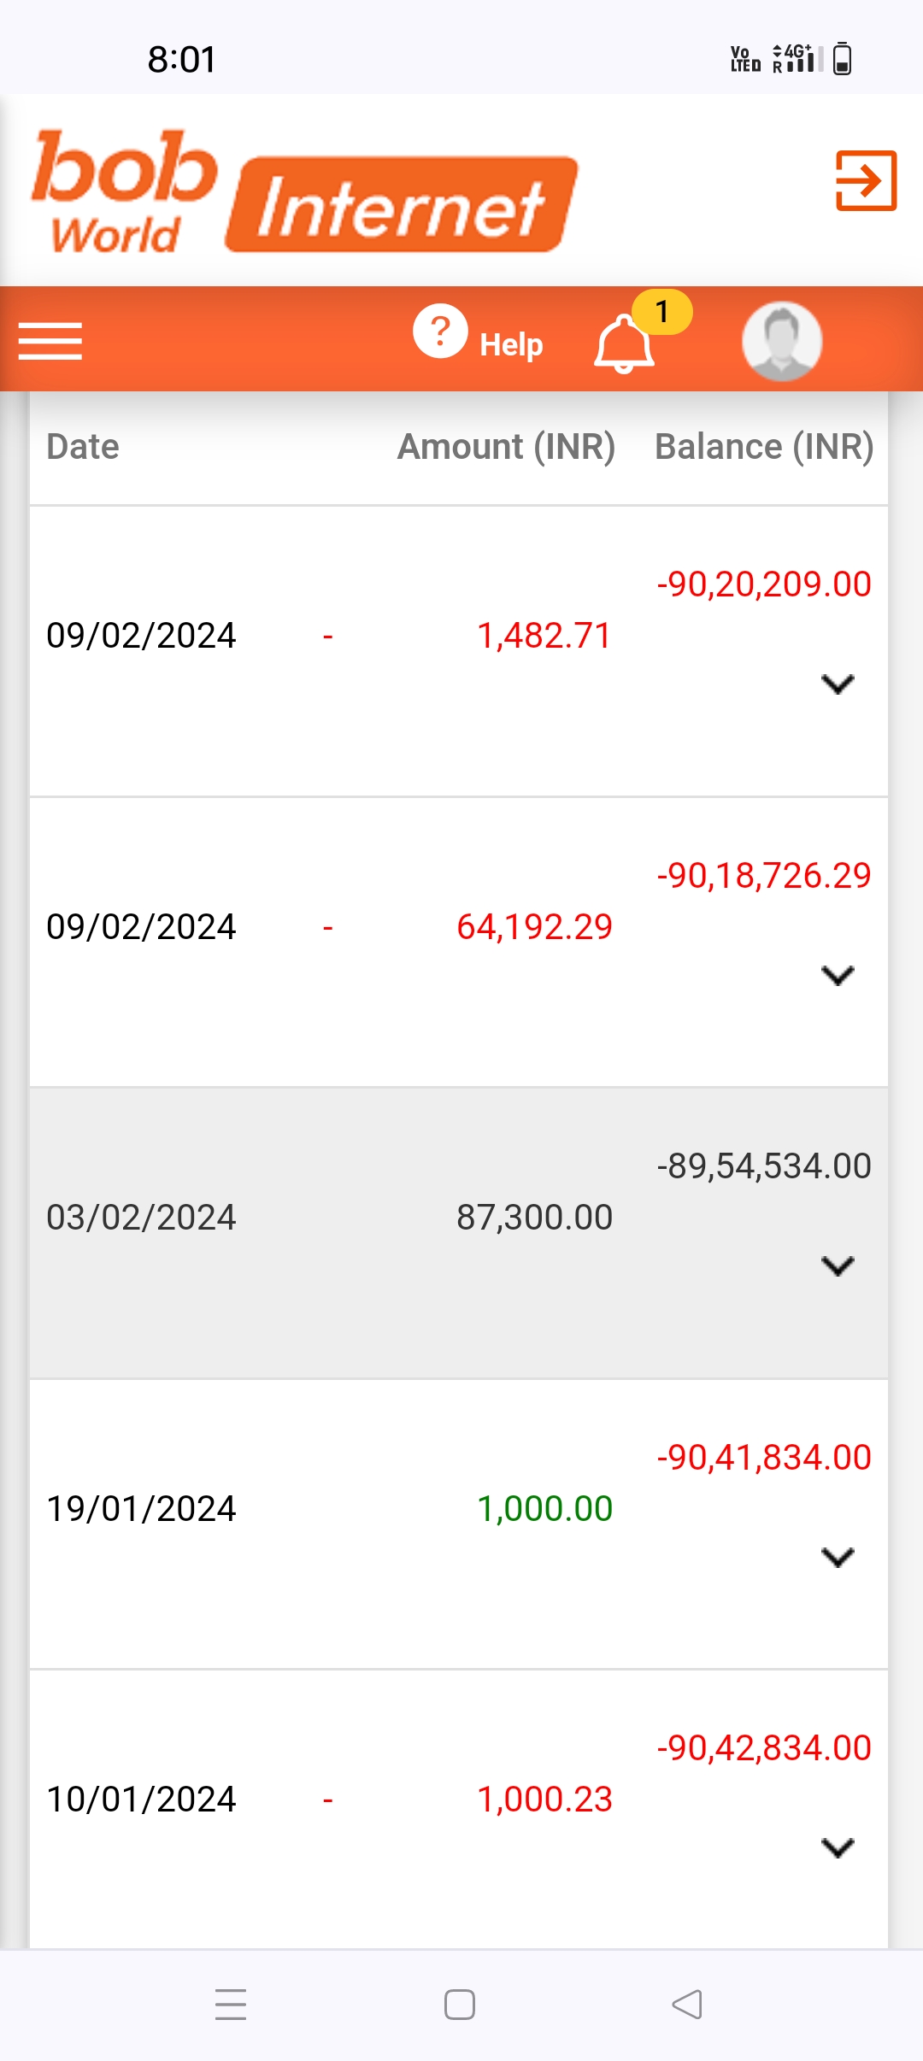Select the Date column header
This screenshot has width=923, height=2061.
[83, 447]
